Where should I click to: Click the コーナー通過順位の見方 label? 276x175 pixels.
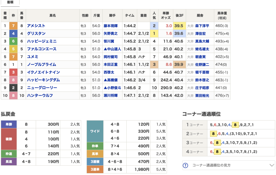(x=211, y=165)
